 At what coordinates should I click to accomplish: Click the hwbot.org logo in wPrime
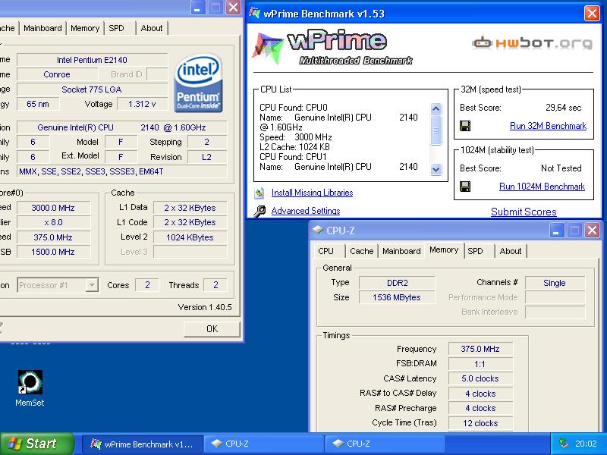click(532, 43)
